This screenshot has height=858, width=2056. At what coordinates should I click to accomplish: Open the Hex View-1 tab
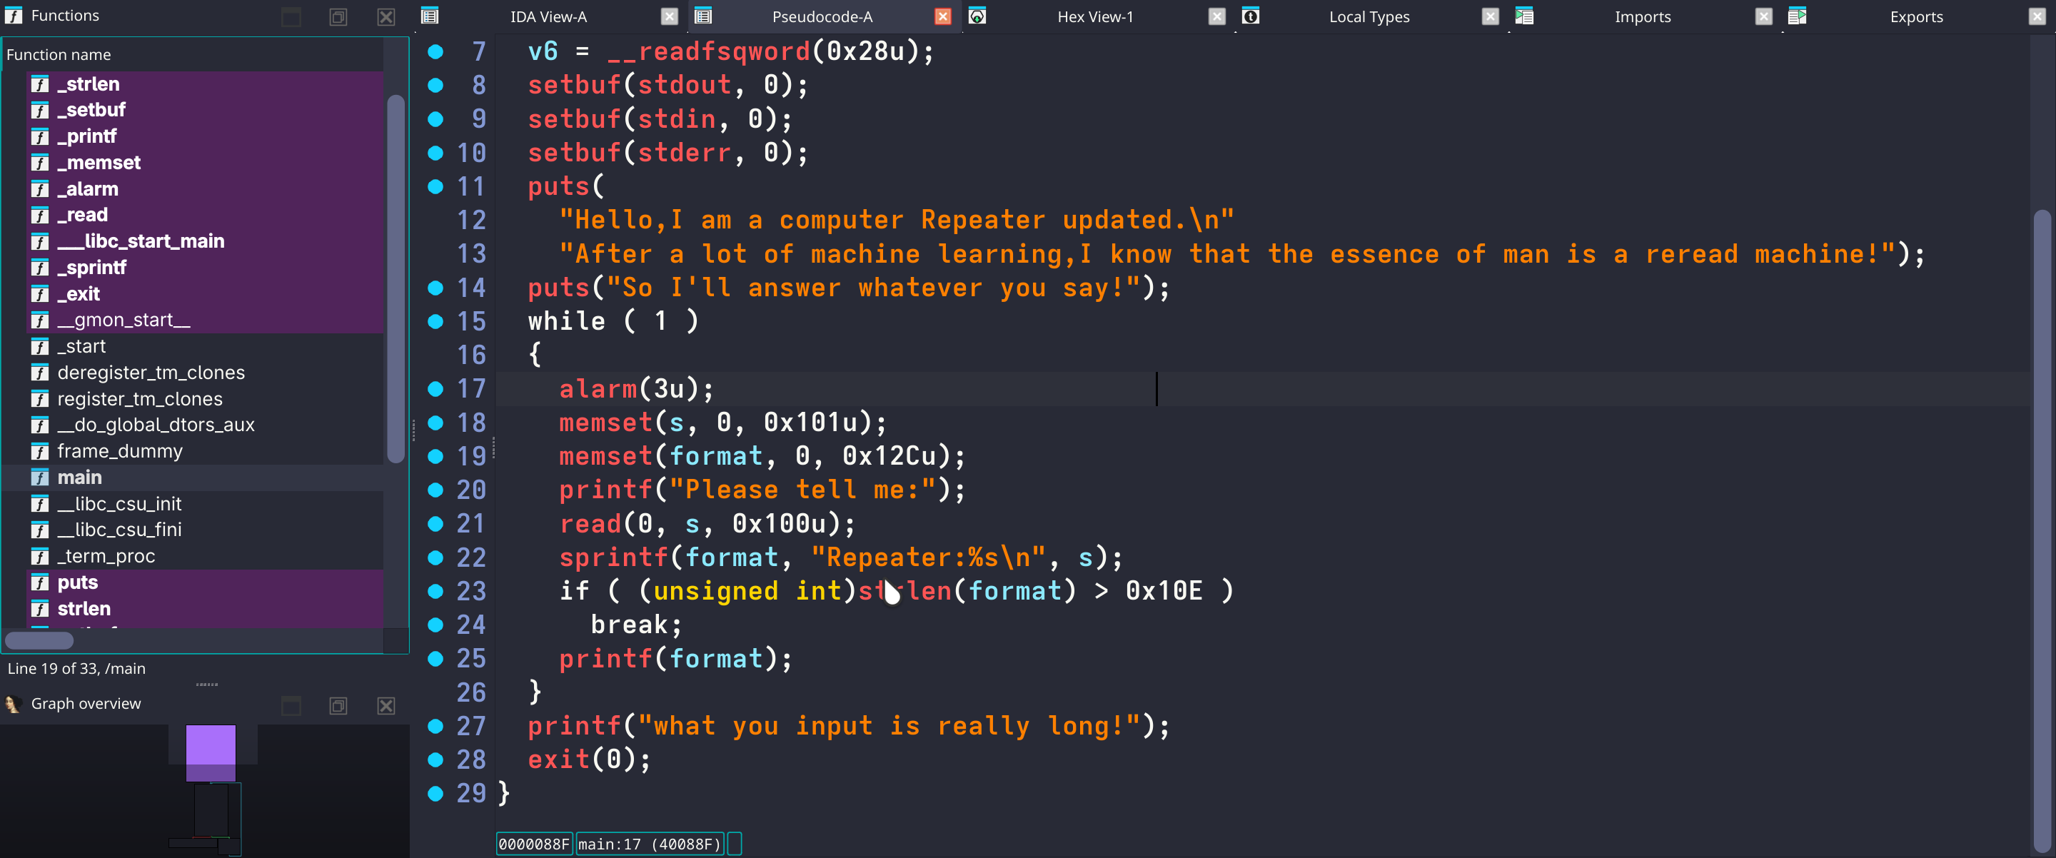coord(1095,16)
